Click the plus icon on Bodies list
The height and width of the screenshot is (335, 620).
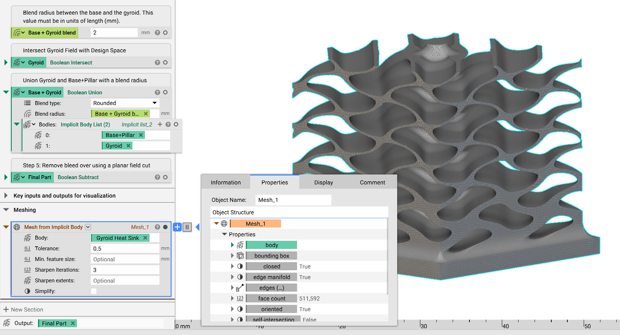pyautogui.click(x=160, y=124)
